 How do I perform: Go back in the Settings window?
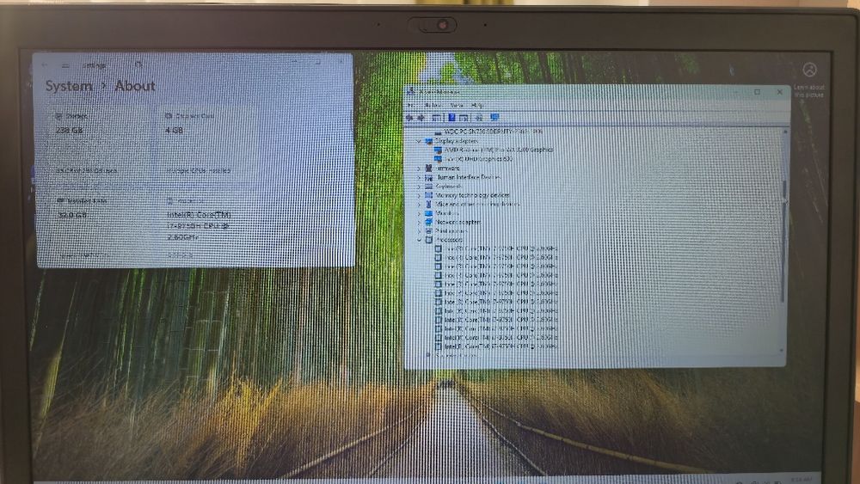click(x=45, y=65)
